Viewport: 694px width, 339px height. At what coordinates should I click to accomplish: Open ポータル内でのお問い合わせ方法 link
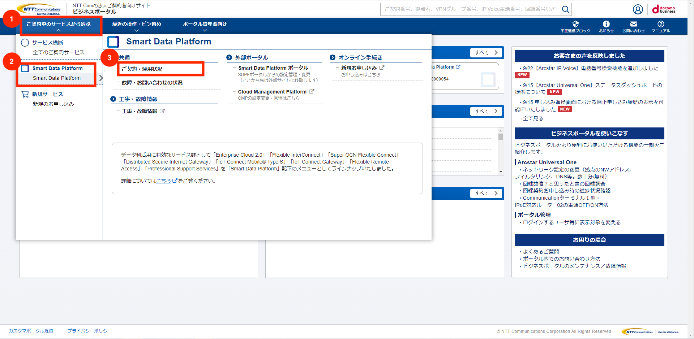[561, 259]
